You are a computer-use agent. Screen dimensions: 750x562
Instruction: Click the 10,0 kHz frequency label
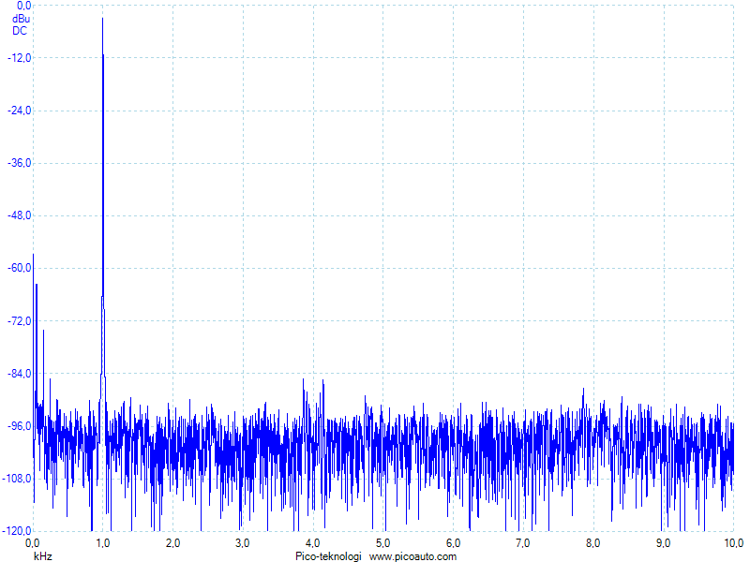click(733, 543)
